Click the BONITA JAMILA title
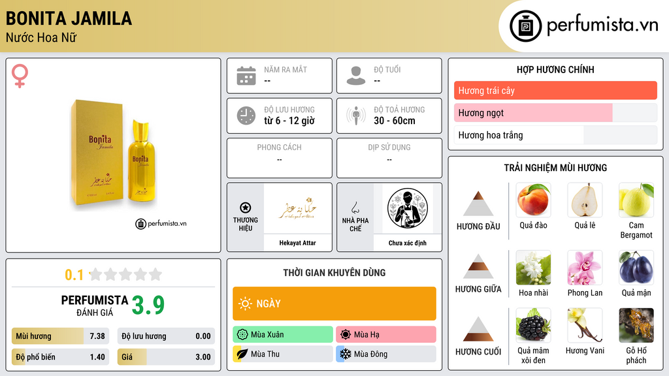The width and height of the screenshot is (669, 376). (69, 19)
